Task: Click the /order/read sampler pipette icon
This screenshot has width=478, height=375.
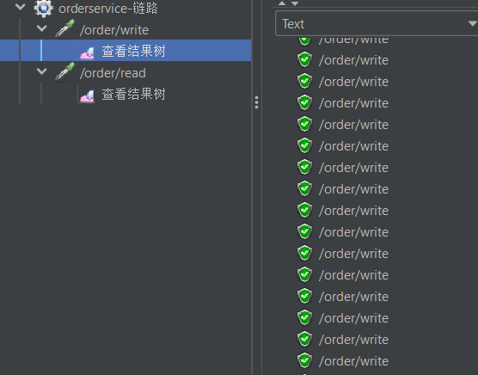Action: 65,72
